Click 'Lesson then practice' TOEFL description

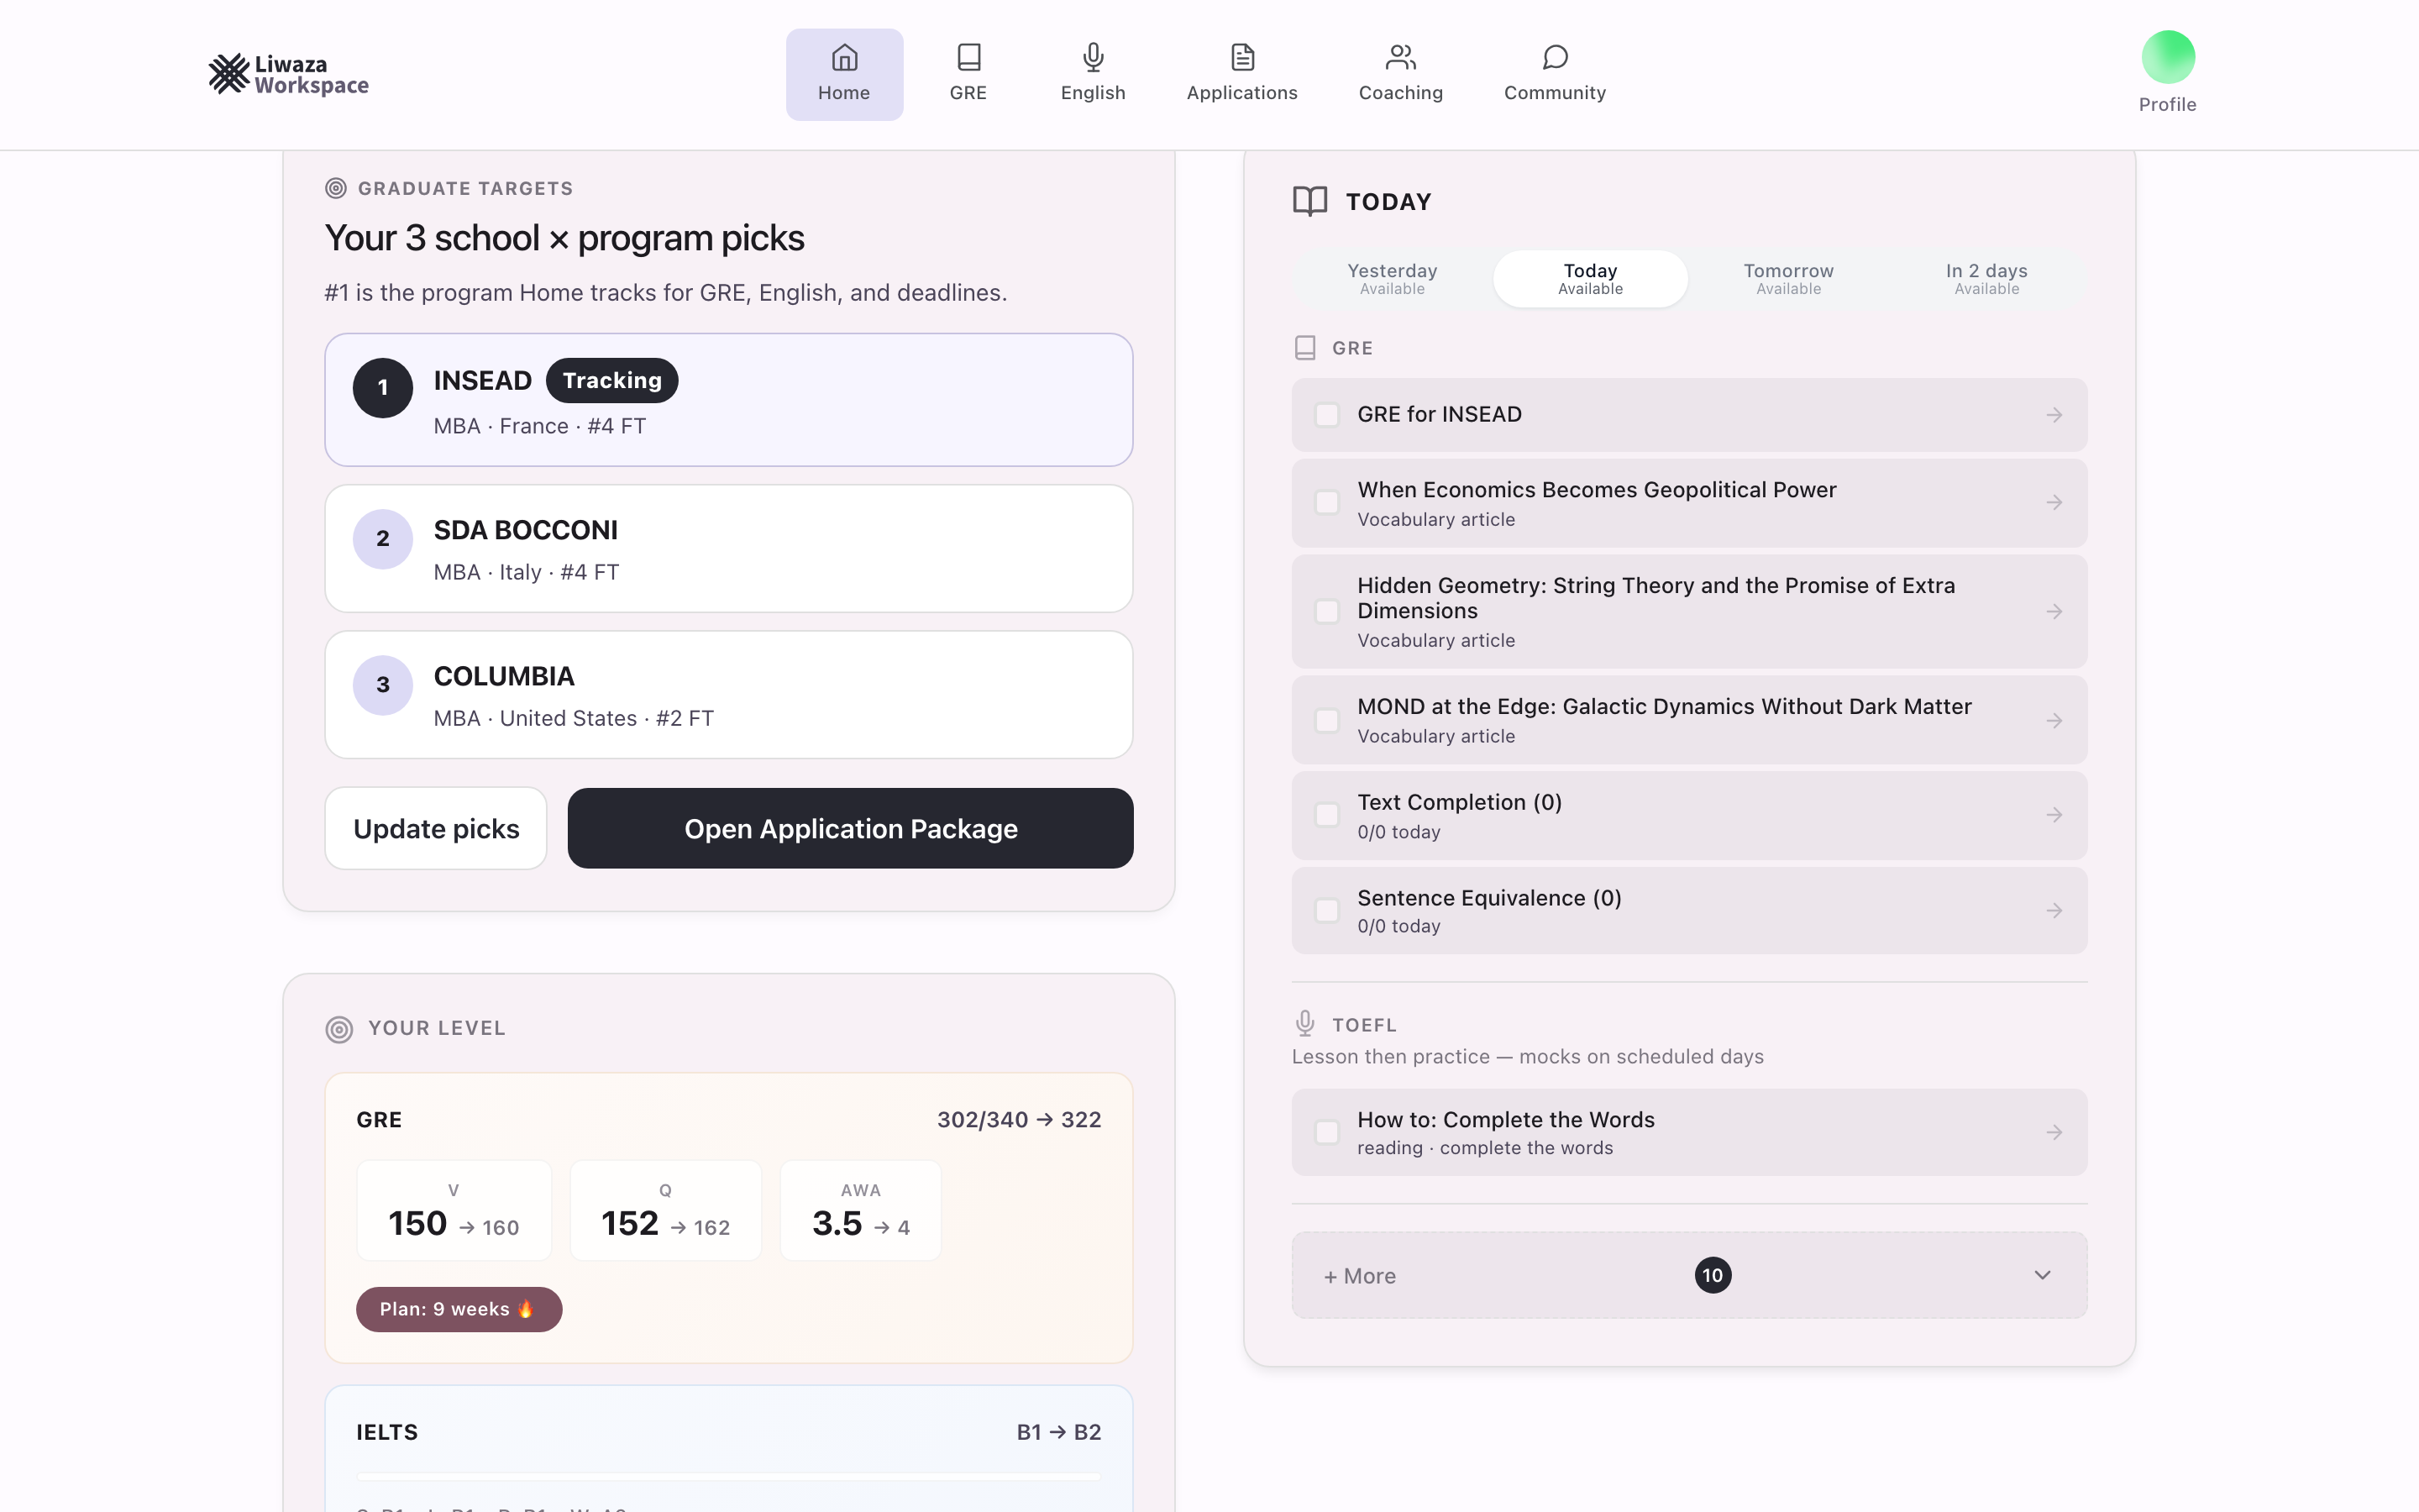pyautogui.click(x=1527, y=1057)
